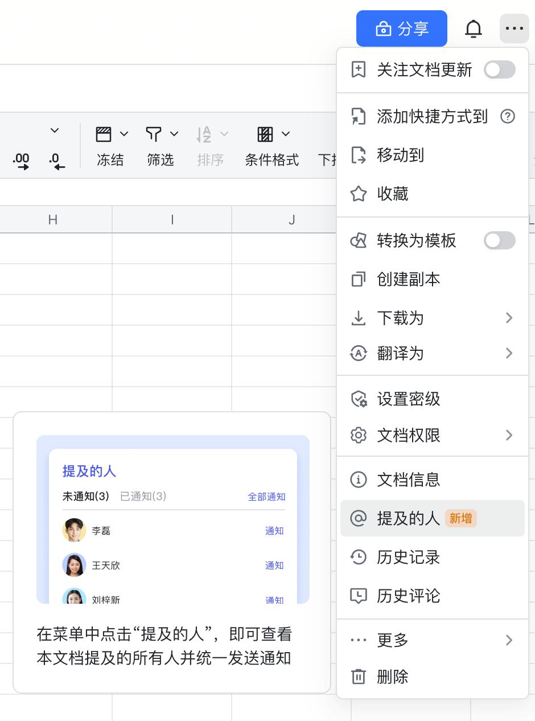Select the Freeze panes icon
The width and height of the screenshot is (535, 721).
click(104, 134)
